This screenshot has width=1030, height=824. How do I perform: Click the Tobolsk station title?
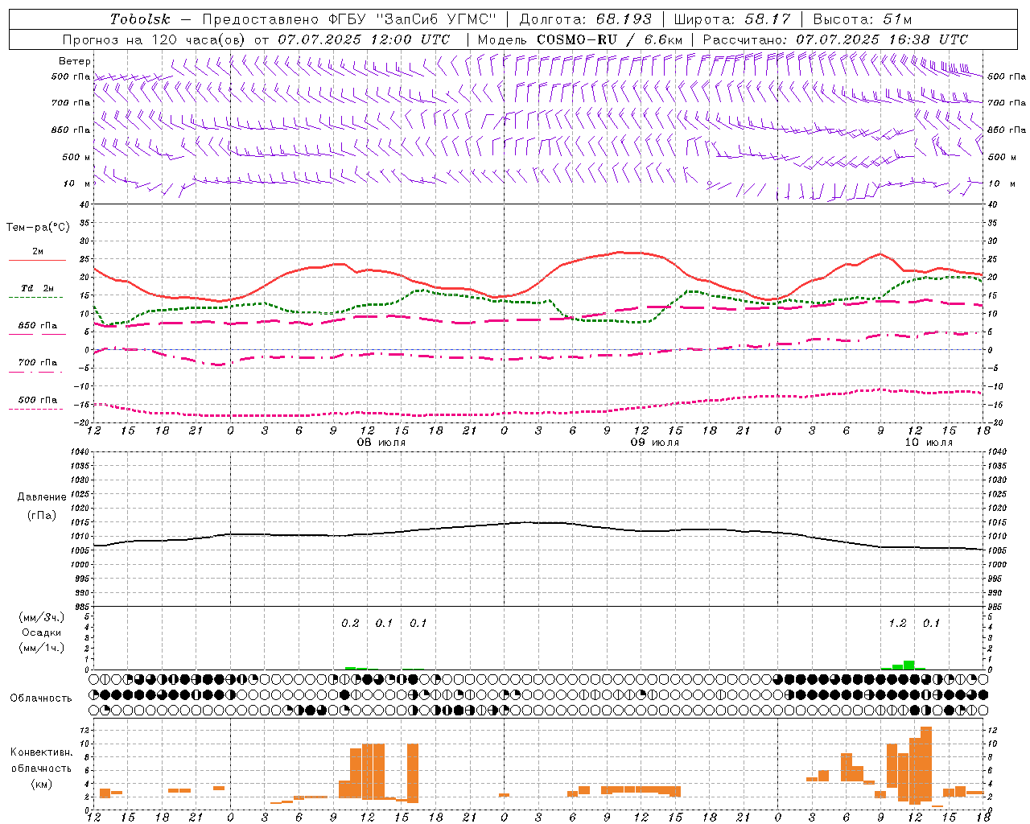140,19
